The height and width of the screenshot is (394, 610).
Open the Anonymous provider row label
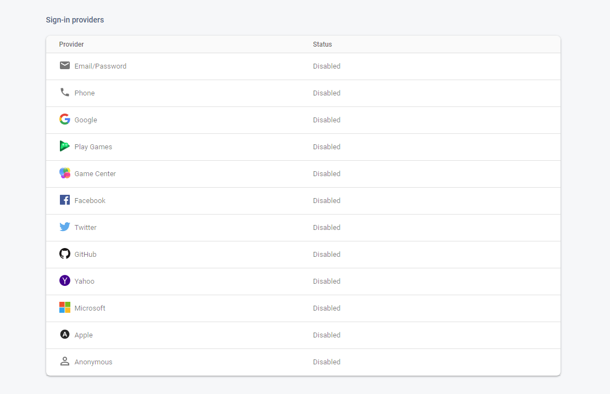click(93, 362)
